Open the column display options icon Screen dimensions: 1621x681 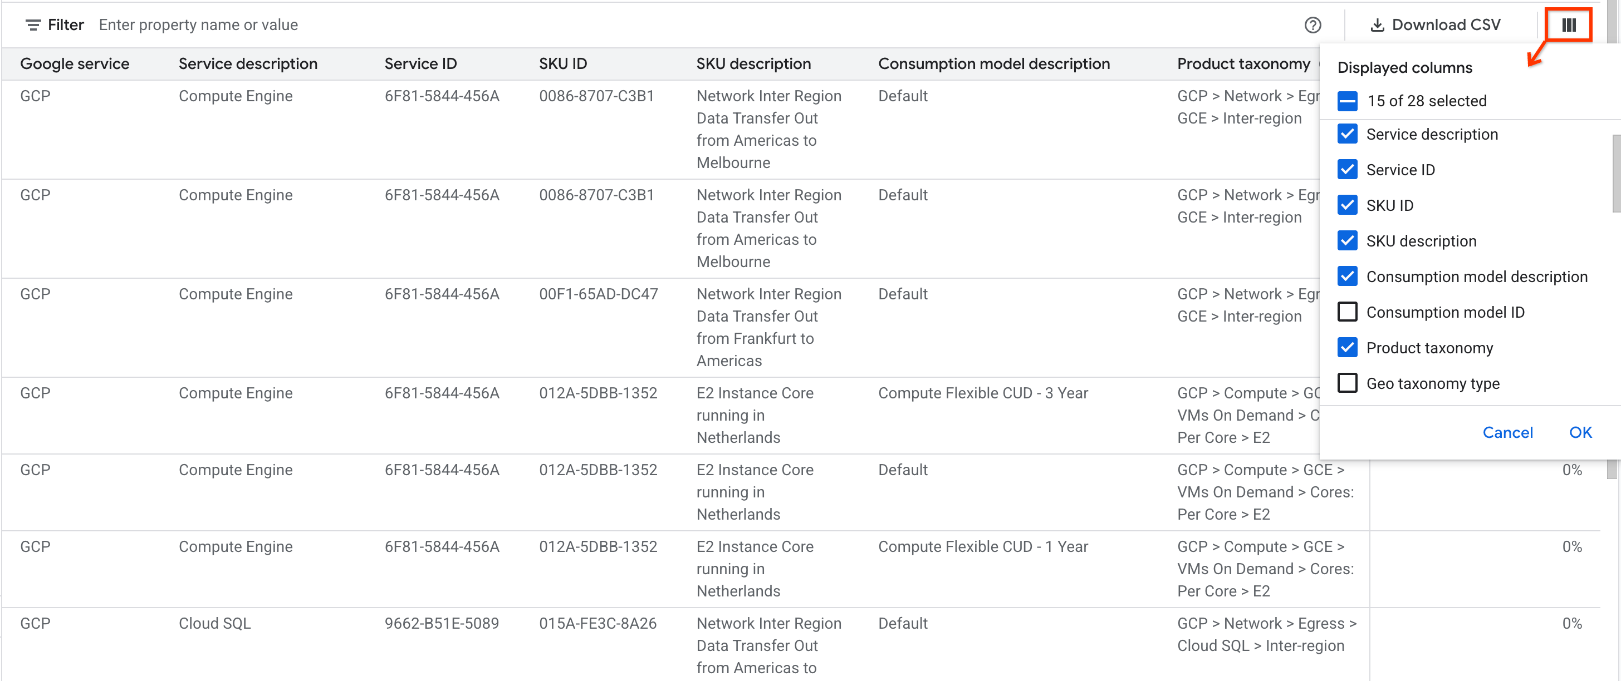(1568, 24)
